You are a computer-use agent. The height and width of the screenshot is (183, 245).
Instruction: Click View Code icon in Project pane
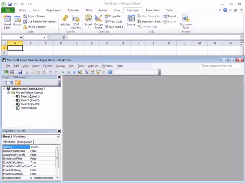coord(5,83)
